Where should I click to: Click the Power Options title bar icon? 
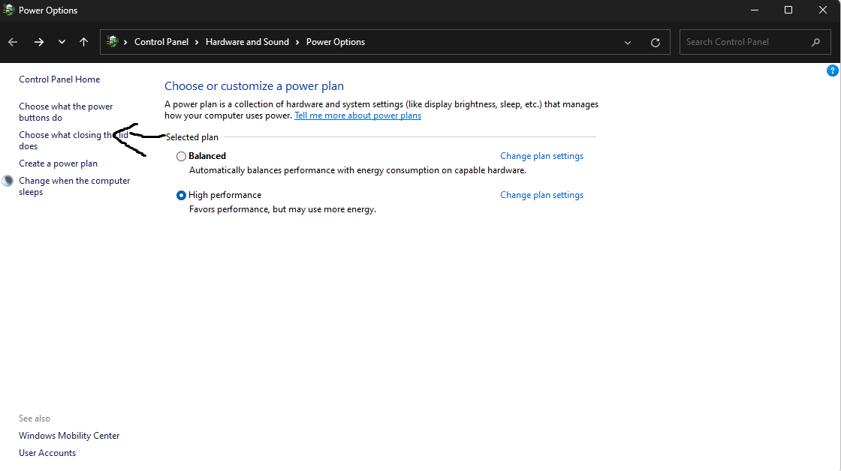pos(8,10)
